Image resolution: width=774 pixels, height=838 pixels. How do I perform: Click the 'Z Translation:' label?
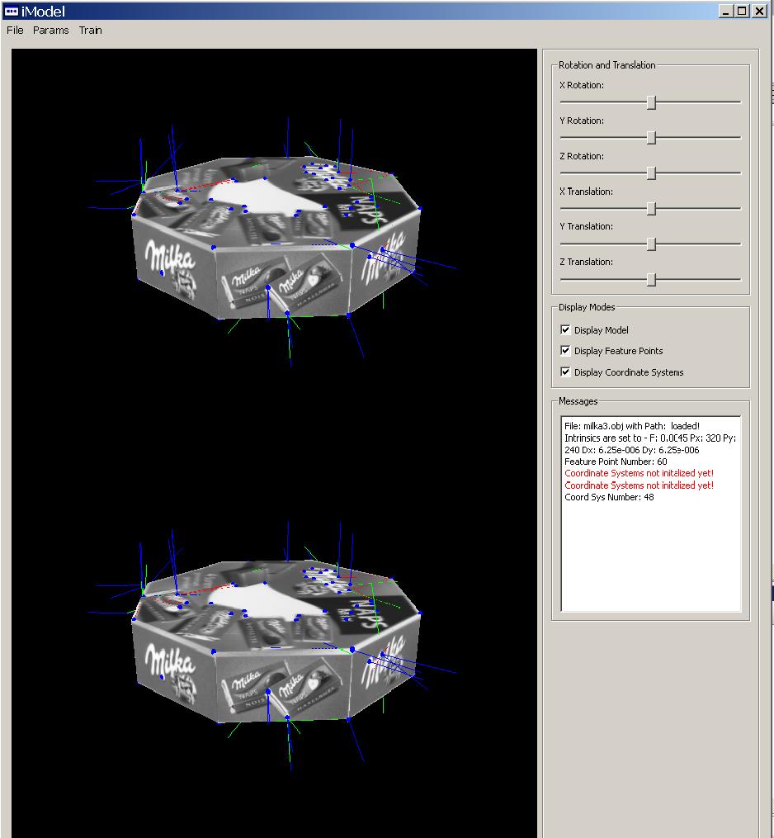coord(587,262)
